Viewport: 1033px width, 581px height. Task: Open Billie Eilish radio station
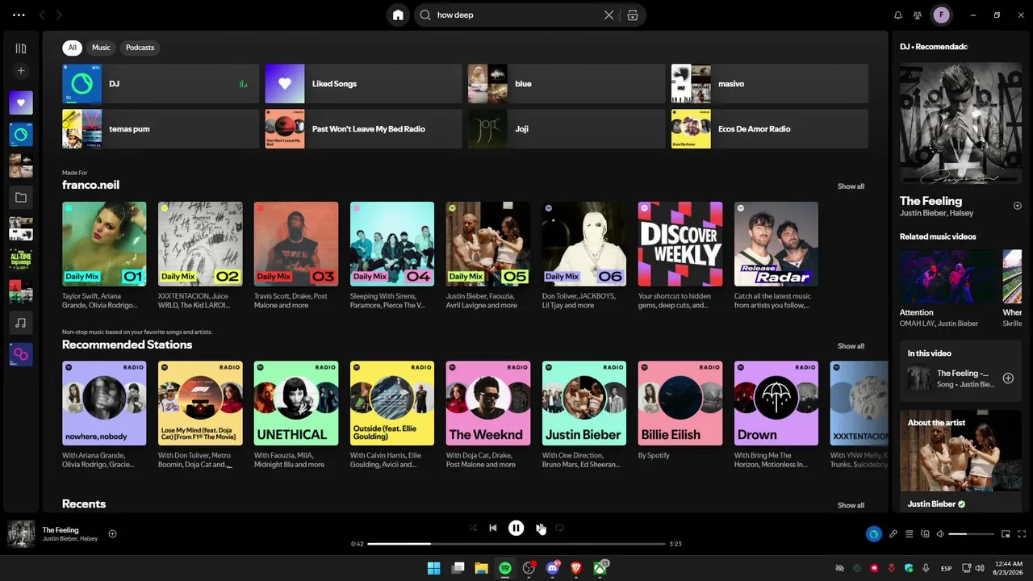pos(680,403)
